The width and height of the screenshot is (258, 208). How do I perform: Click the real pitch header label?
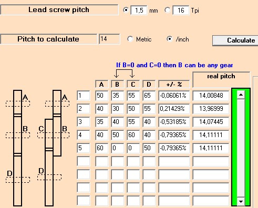coord(221,76)
